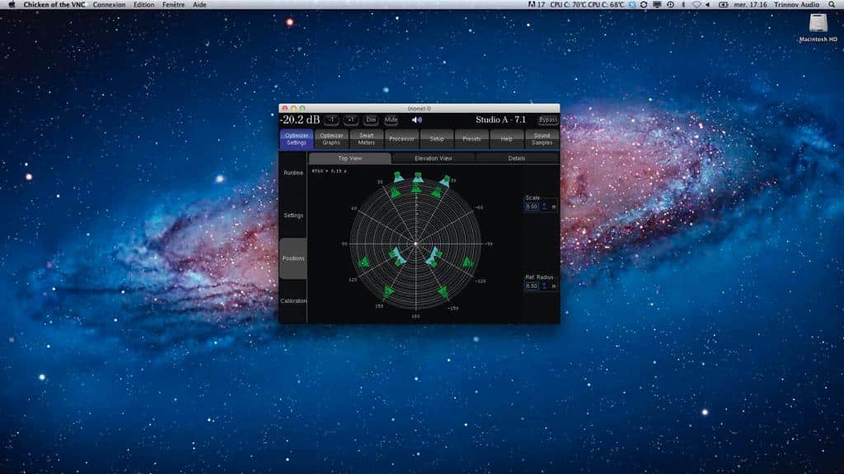
Task: Open the Smart Meters tab
Action: point(367,138)
